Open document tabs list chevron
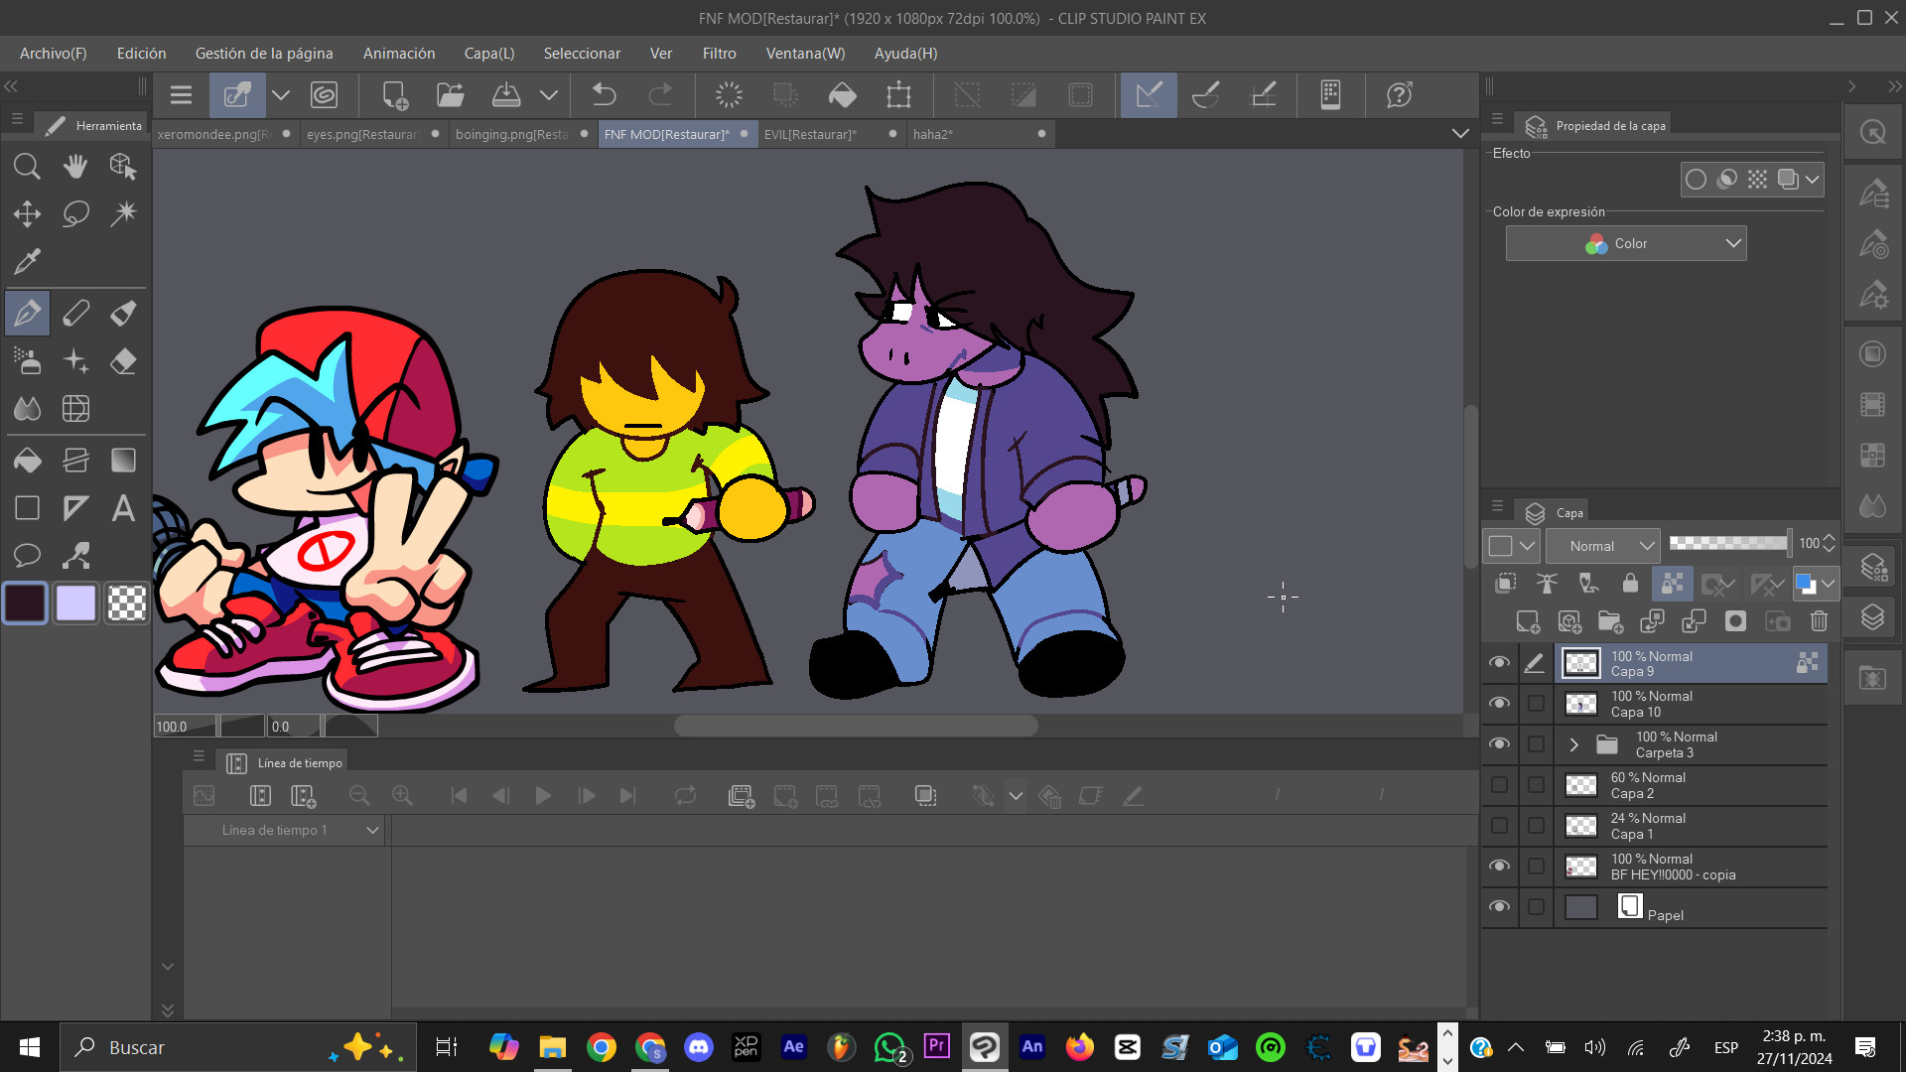The width and height of the screenshot is (1906, 1072). pos(1459,134)
